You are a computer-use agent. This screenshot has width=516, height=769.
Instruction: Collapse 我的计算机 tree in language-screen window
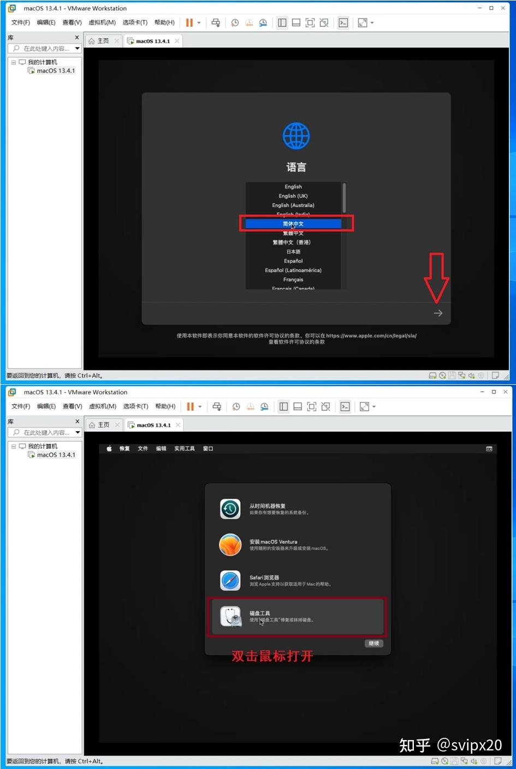click(x=14, y=62)
